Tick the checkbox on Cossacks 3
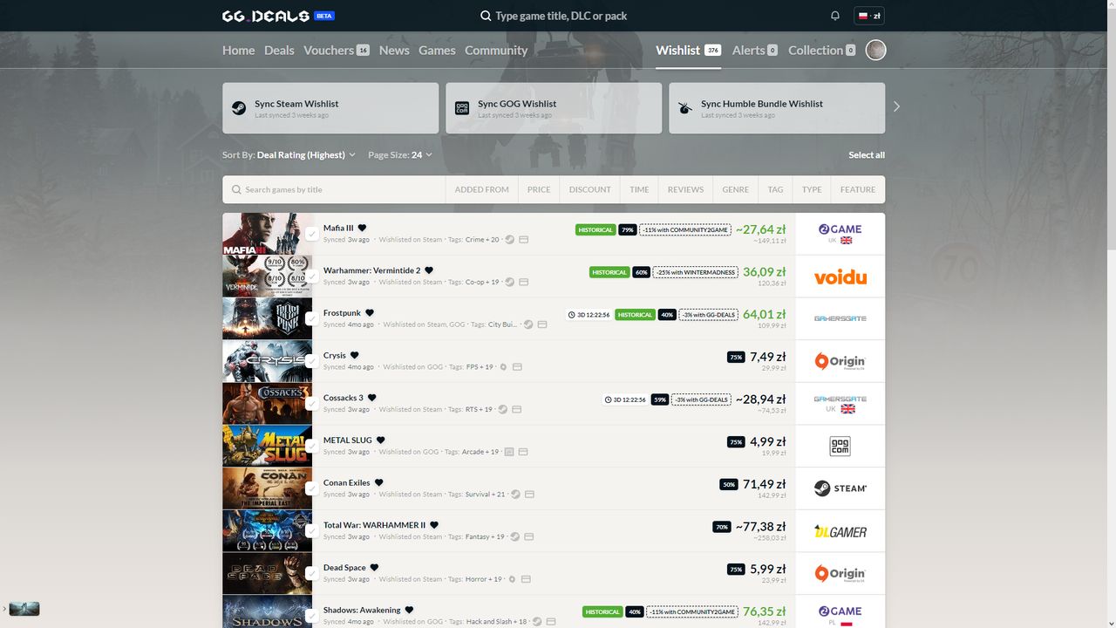The width and height of the screenshot is (1116, 628). (312, 404)
